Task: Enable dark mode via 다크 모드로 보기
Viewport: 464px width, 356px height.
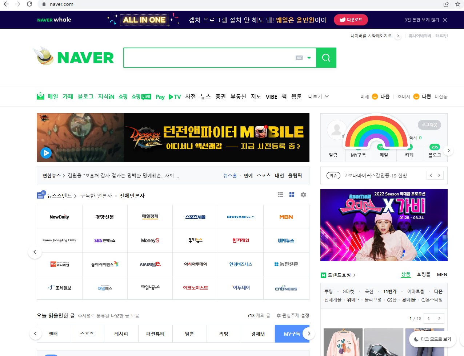Action: (x=433, y=339)
